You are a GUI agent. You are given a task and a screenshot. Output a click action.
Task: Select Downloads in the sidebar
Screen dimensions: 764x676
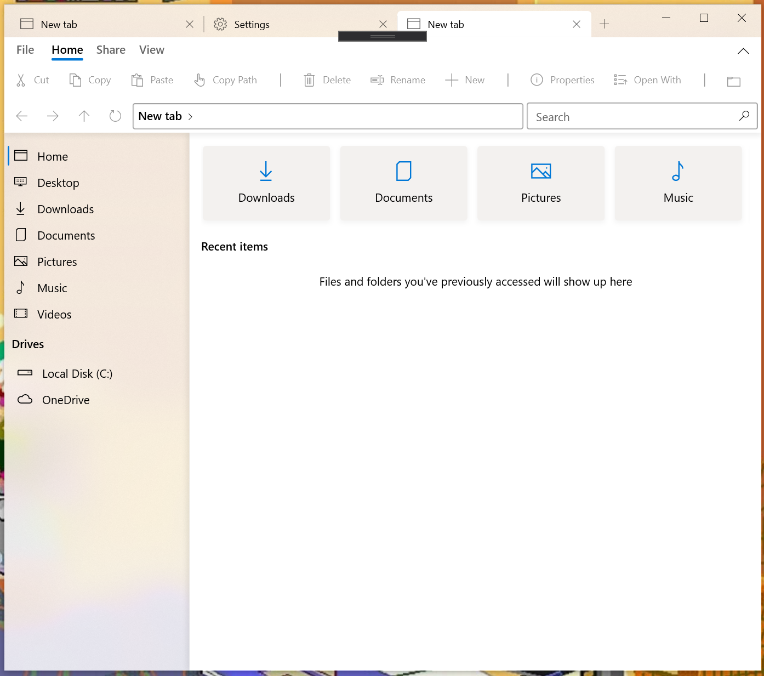66,209
